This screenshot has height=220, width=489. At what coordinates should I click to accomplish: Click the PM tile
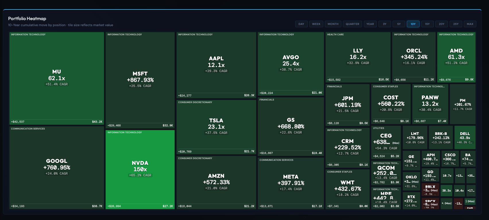point(463,104)
